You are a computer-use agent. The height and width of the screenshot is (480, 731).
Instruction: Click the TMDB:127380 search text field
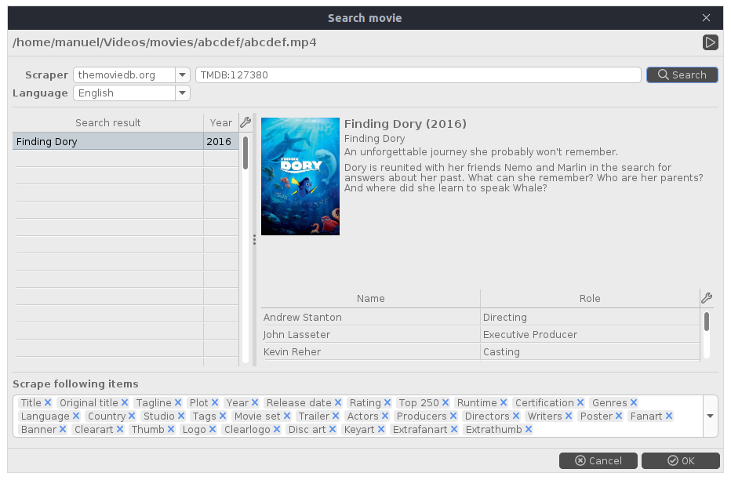tap(418, 75)
